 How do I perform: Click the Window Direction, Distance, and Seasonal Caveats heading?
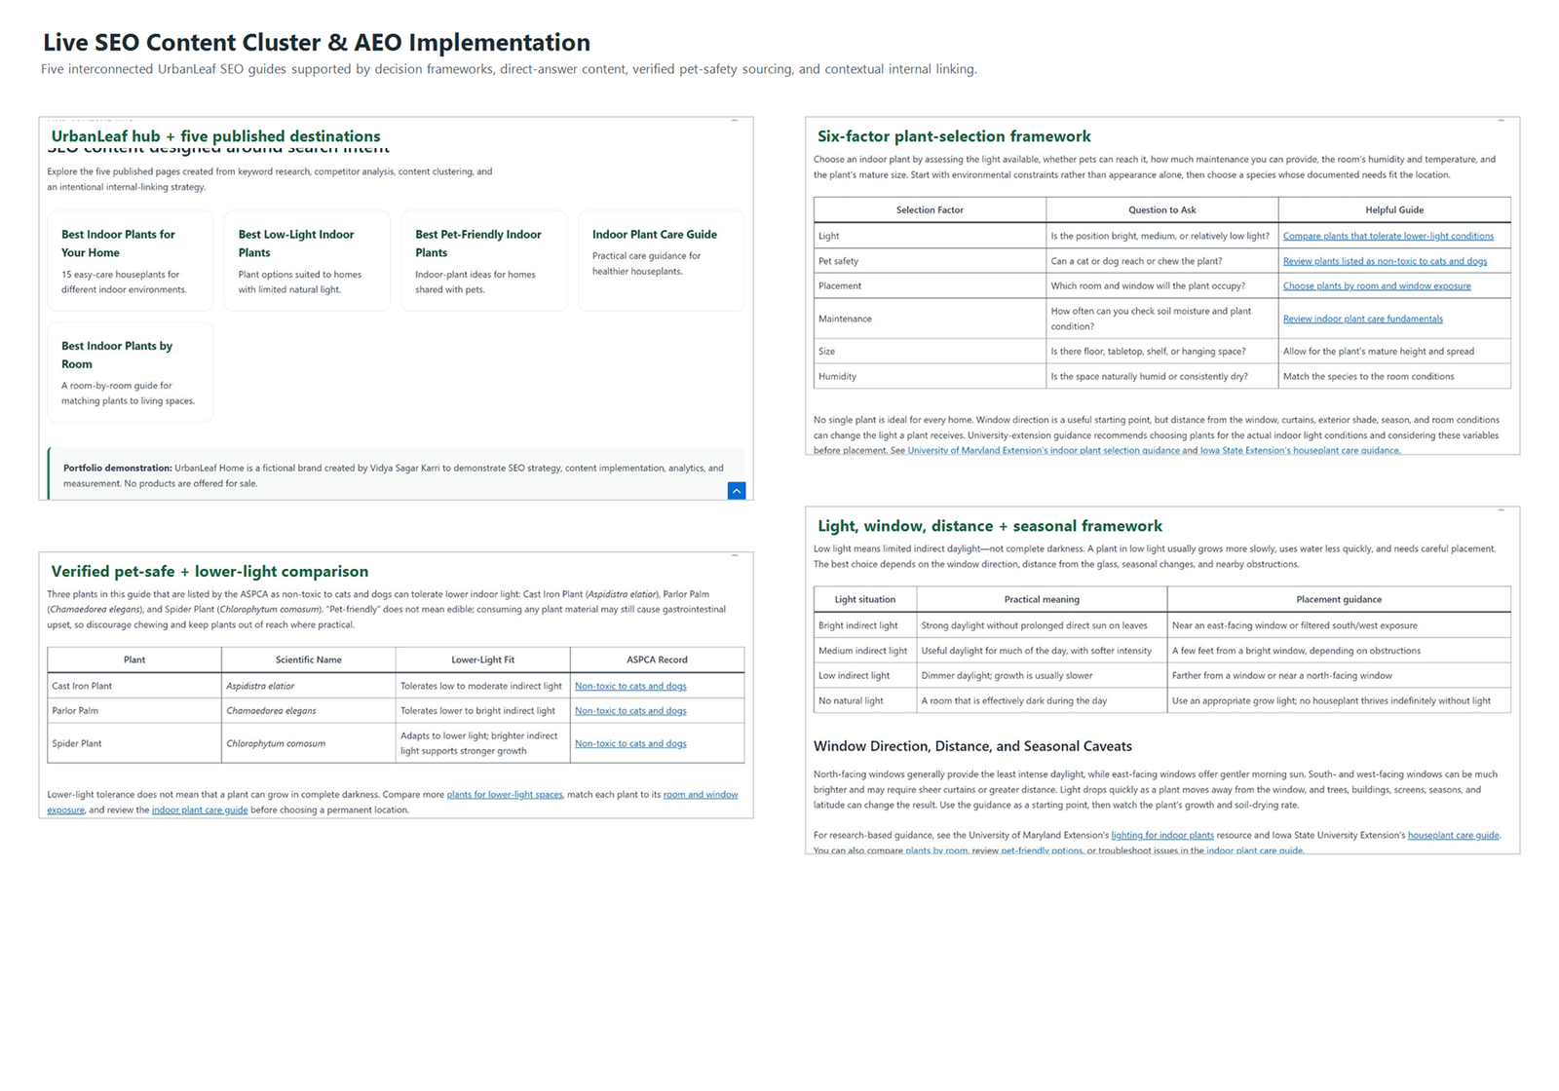(x=972, y=746)
